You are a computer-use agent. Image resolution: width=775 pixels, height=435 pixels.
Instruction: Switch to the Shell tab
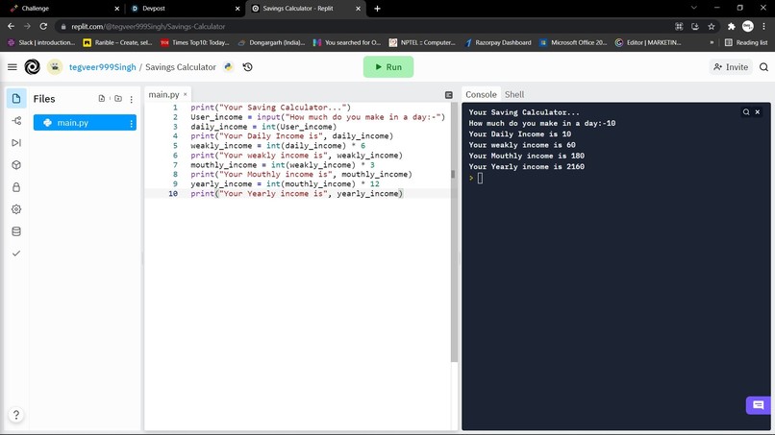(x=514, y=94)
